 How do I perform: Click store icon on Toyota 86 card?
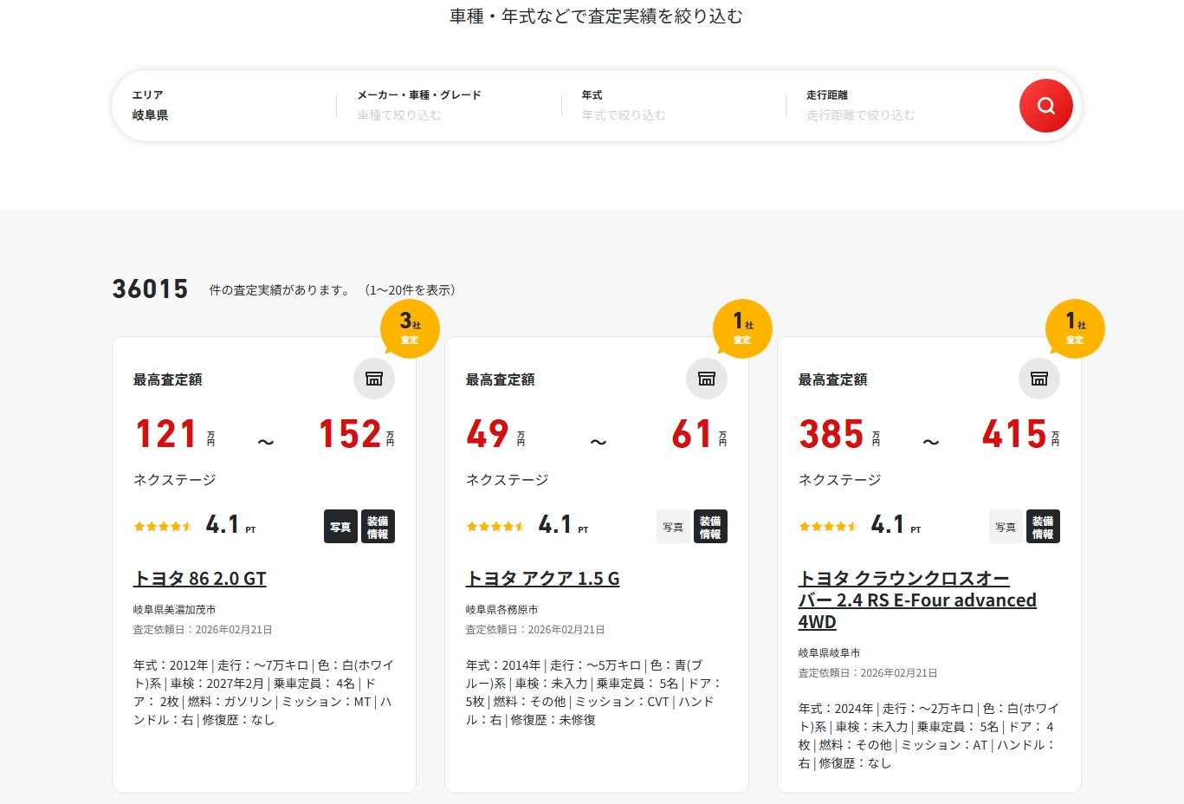[x=374, y=379]
